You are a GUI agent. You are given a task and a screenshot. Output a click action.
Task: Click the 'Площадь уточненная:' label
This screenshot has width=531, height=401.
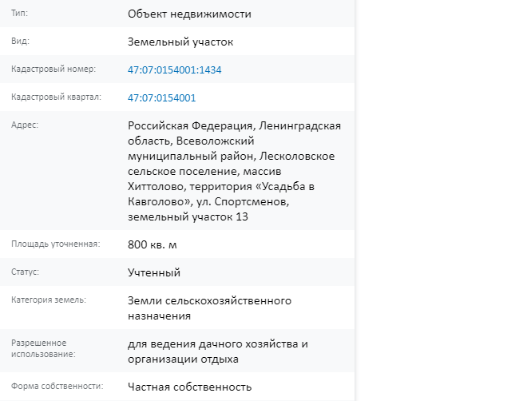[56, 244]
